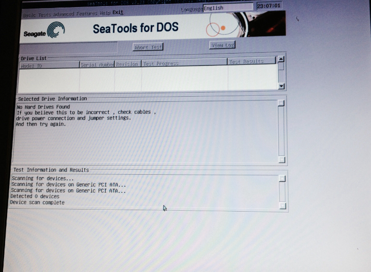Click Test Information and Results scroll down arrow
Image resolution: width=371 pixels, height=272 pixels.
[283, 206]
